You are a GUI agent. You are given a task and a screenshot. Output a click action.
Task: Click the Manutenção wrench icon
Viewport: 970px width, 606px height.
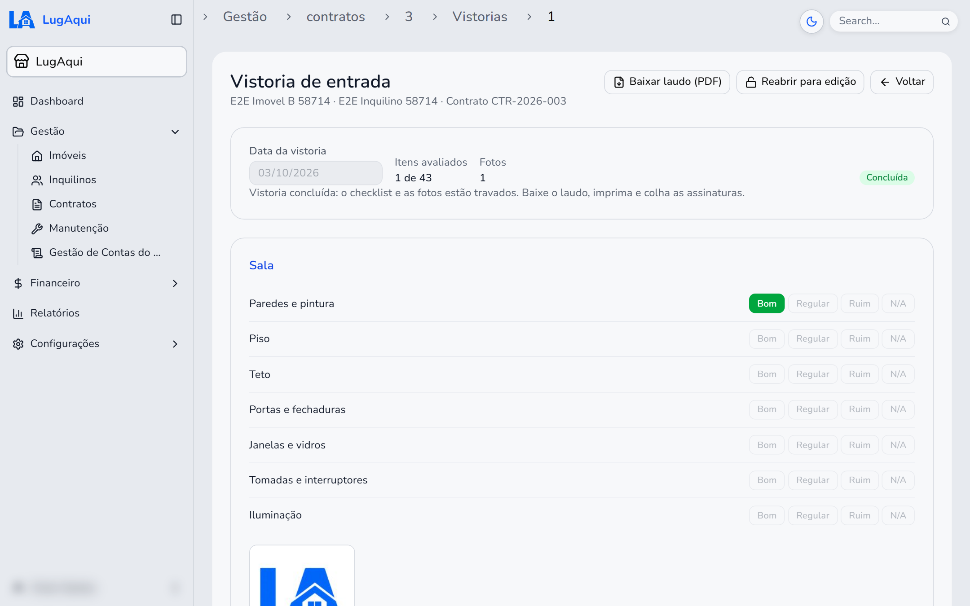point(37,228)
